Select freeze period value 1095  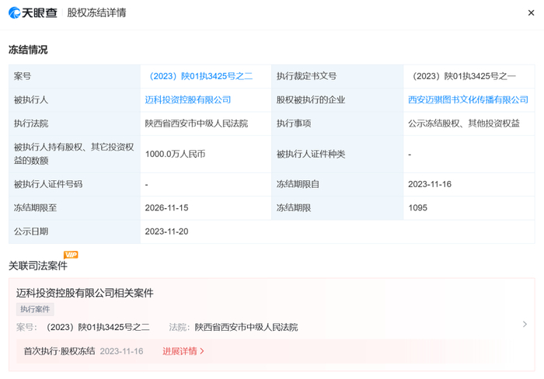[418, 207]
